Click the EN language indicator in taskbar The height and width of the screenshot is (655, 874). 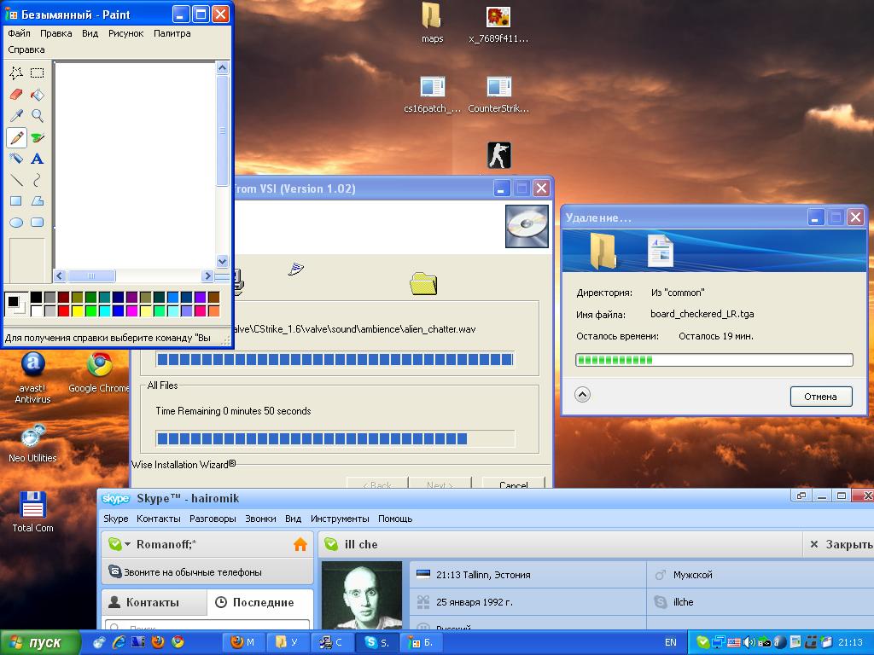[x=670, y=642]
